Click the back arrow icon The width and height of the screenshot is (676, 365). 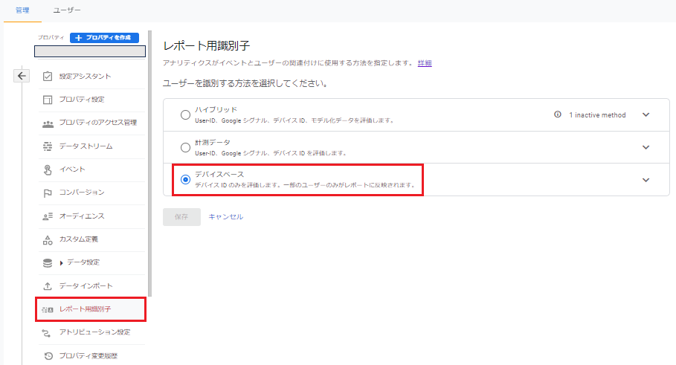point(22,76)
